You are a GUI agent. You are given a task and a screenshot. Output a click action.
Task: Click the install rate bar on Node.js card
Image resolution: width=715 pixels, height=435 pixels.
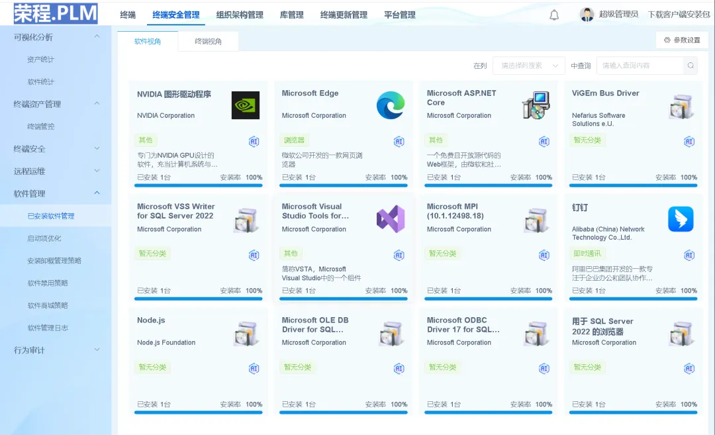[199, 412]
